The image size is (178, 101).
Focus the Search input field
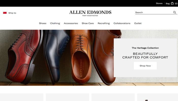(x=154, y=13)
